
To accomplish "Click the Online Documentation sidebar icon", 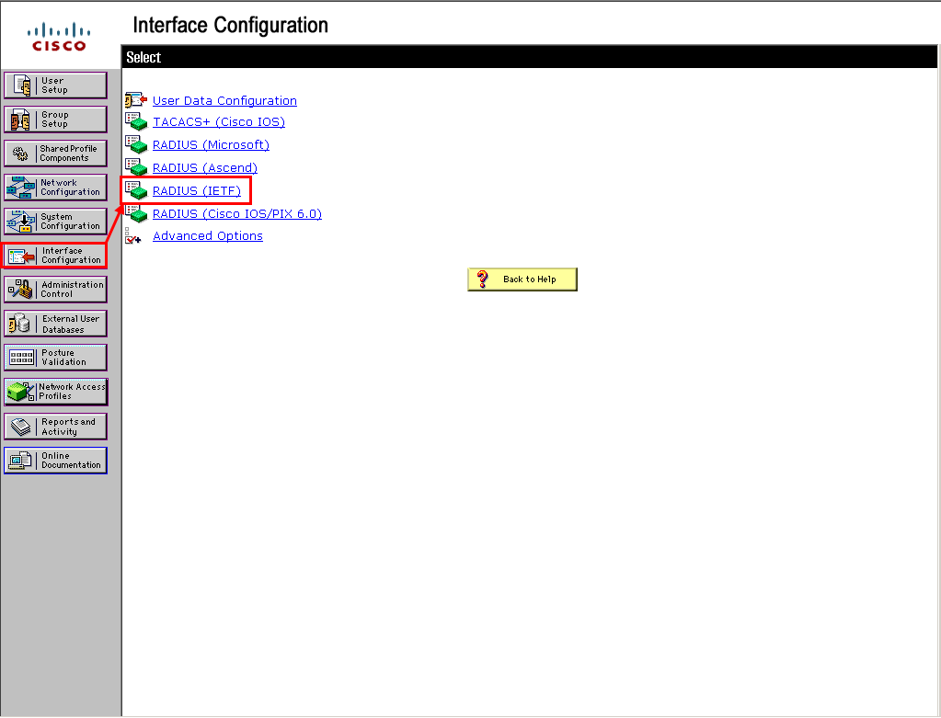I will [20, 461].
